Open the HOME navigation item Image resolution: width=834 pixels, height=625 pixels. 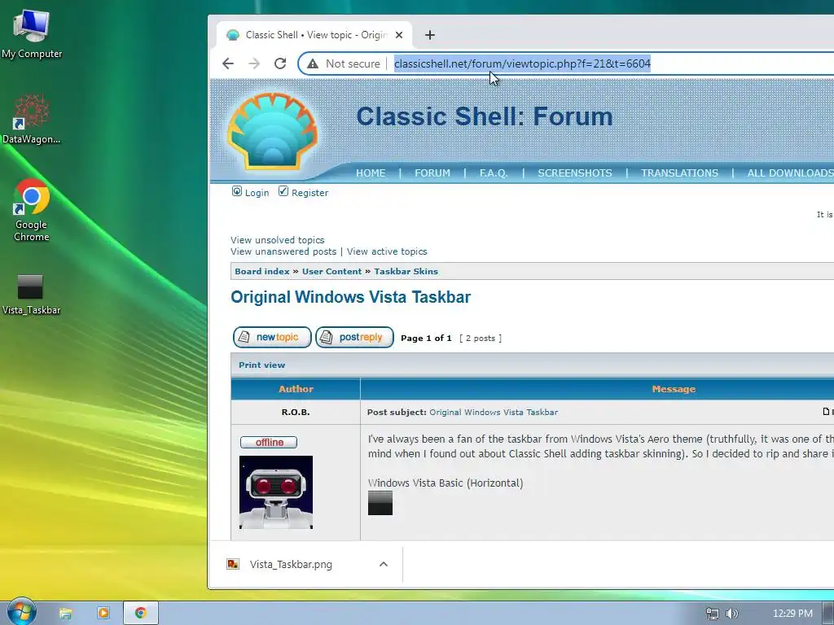point(371,173)
